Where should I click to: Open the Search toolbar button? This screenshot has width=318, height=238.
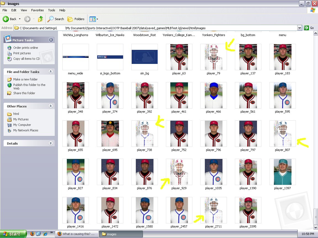tap(56, 19)
